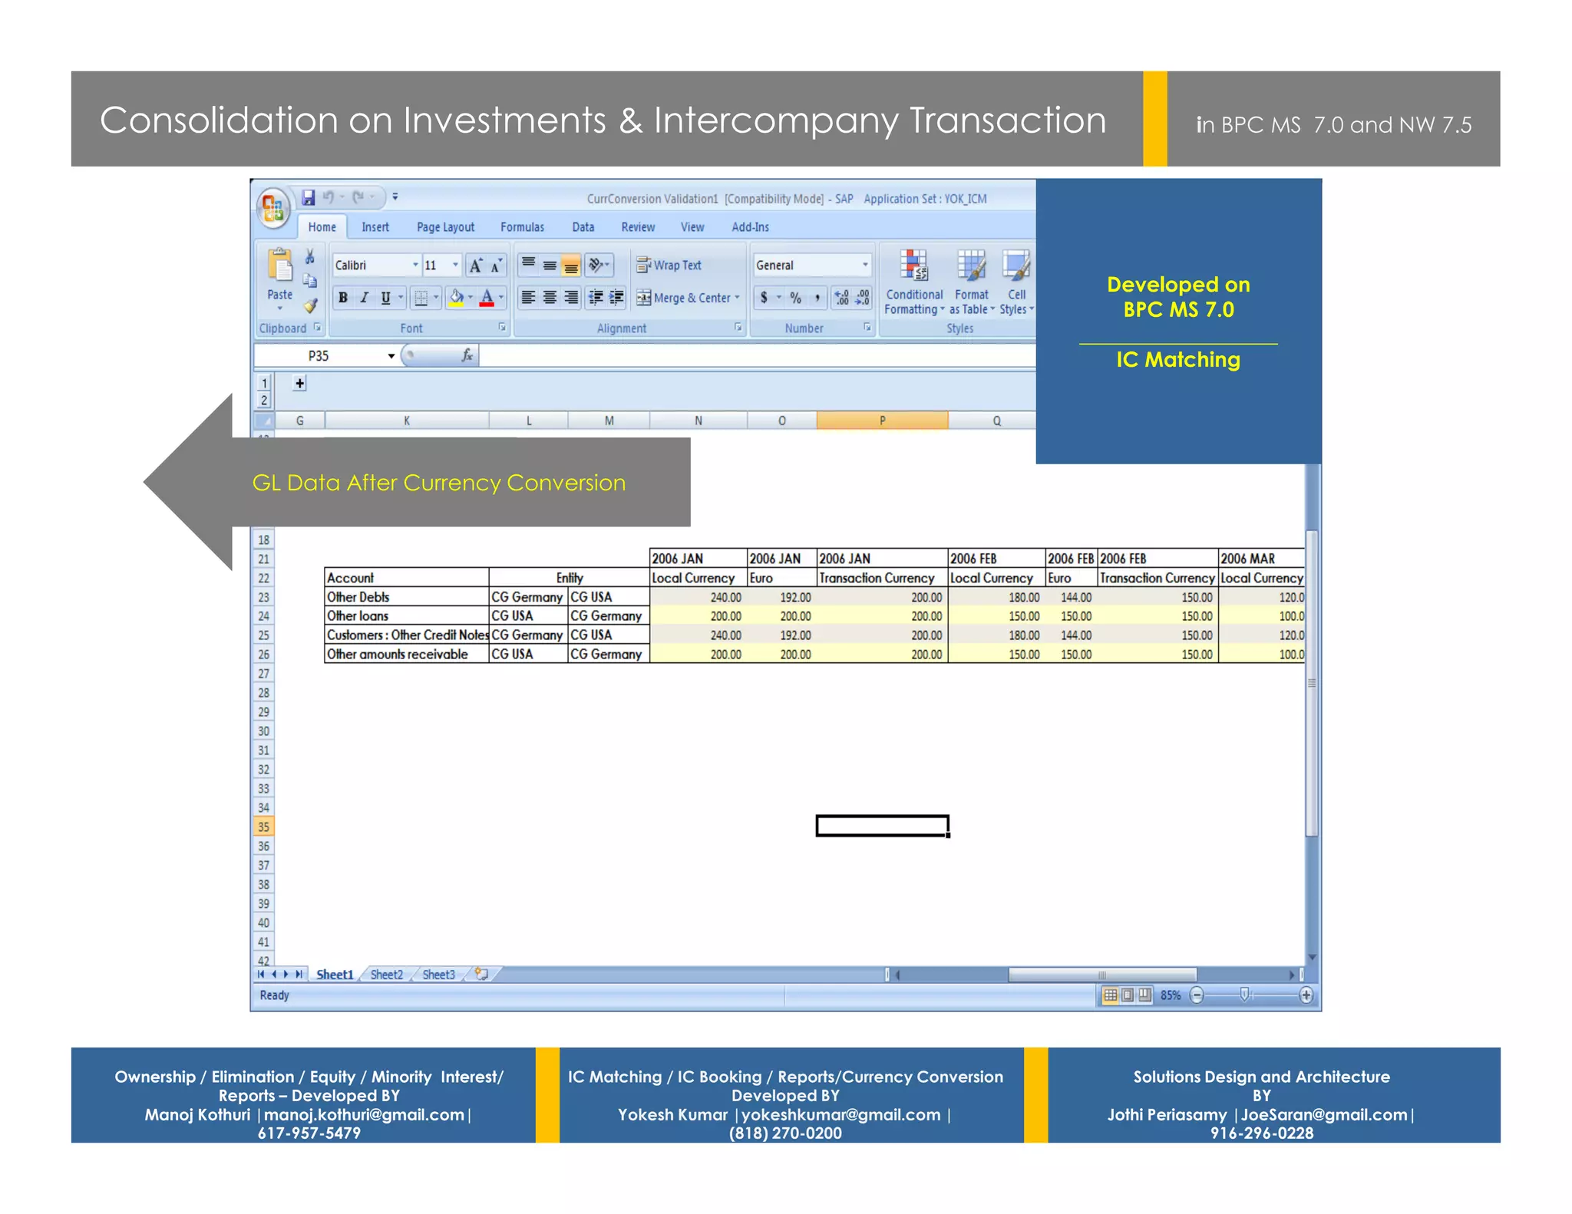
Task: Show outline level 2 button
Action: click(x=264, y=400)
